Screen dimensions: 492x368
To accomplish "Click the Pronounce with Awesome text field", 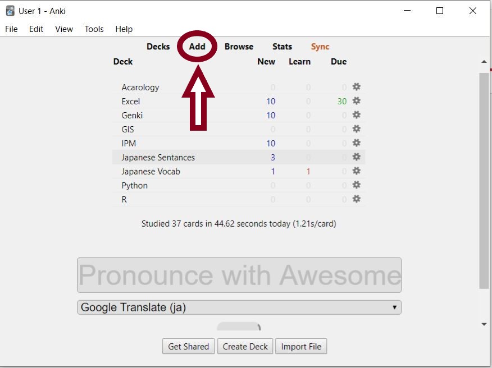I will point(239,275).
